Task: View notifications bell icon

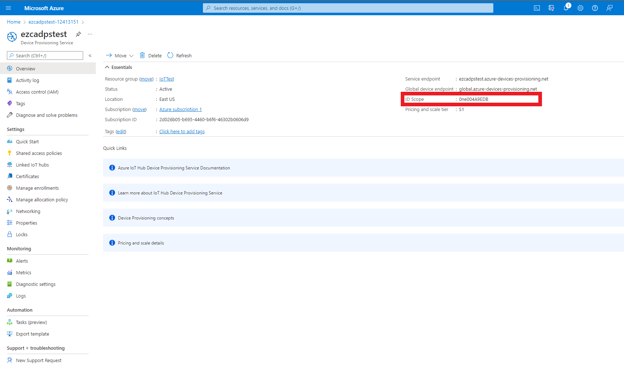Action: pos(566,8)
